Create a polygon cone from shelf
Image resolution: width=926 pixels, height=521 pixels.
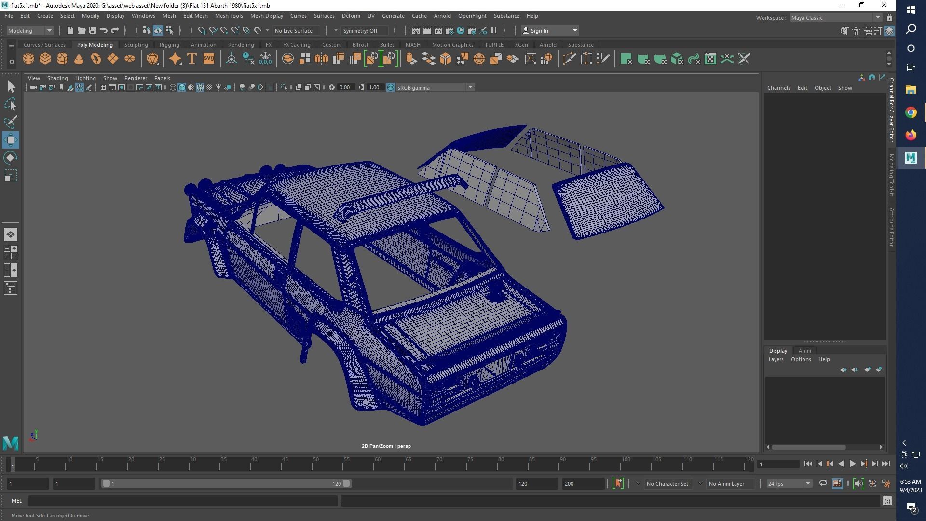click(79, 59)
